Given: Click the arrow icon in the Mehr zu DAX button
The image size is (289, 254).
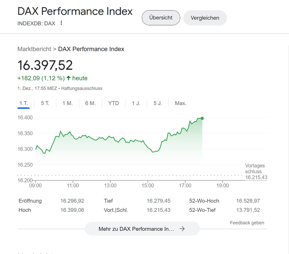Looking at the screenshot, I should (x=182, y=229).
